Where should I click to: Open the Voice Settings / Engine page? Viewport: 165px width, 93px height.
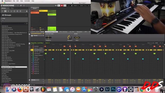click(x=52, y=32)
